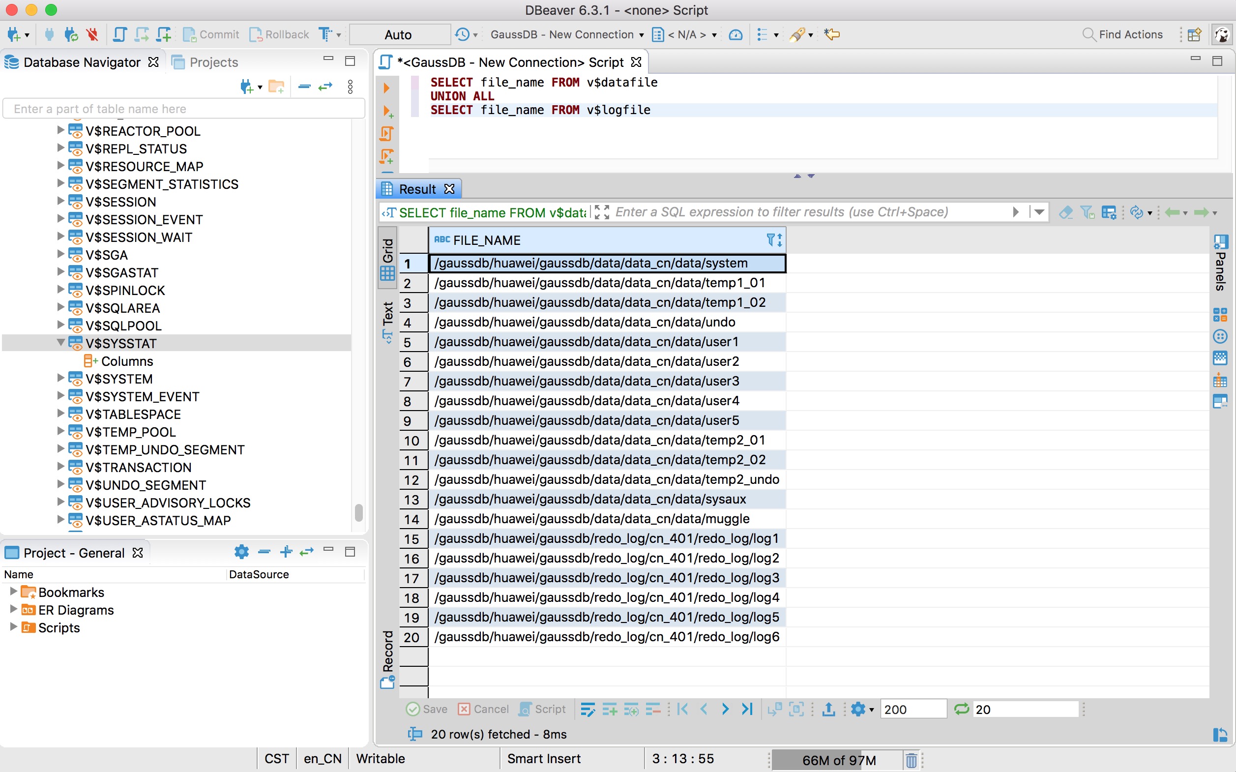Viewport: 1236px width, 772px height.
Task: Collapse the V$SYSSTAT tree node
Action: (x=60, y=343)
